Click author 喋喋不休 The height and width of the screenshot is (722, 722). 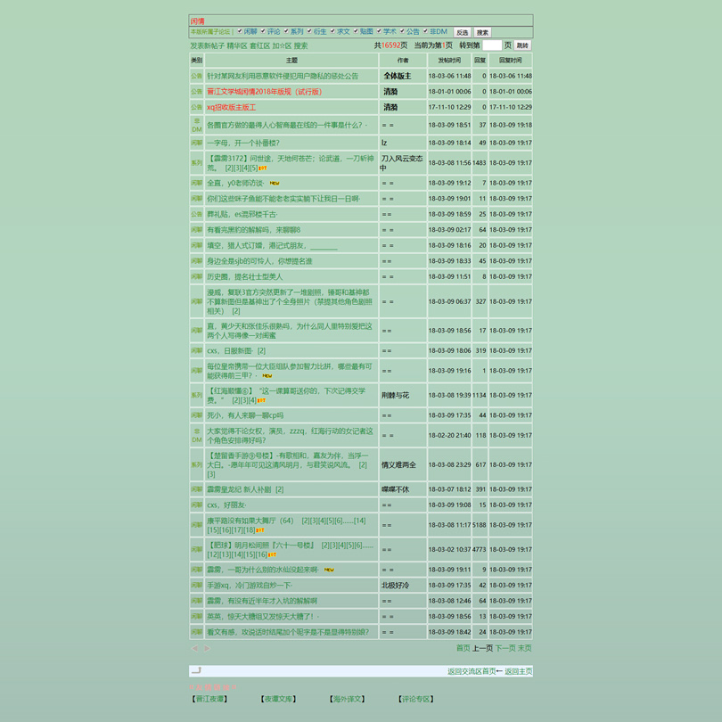click(395, 489)
